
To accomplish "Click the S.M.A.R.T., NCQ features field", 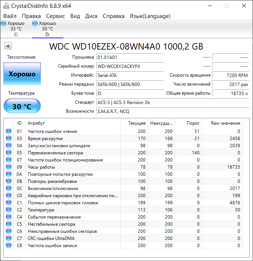I will (173, 112).
